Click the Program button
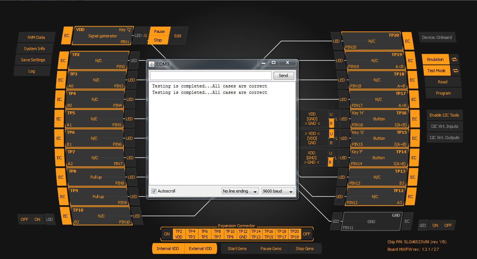Screen dimensions: 477x259 pyautogui.click(x=443, y=93)
